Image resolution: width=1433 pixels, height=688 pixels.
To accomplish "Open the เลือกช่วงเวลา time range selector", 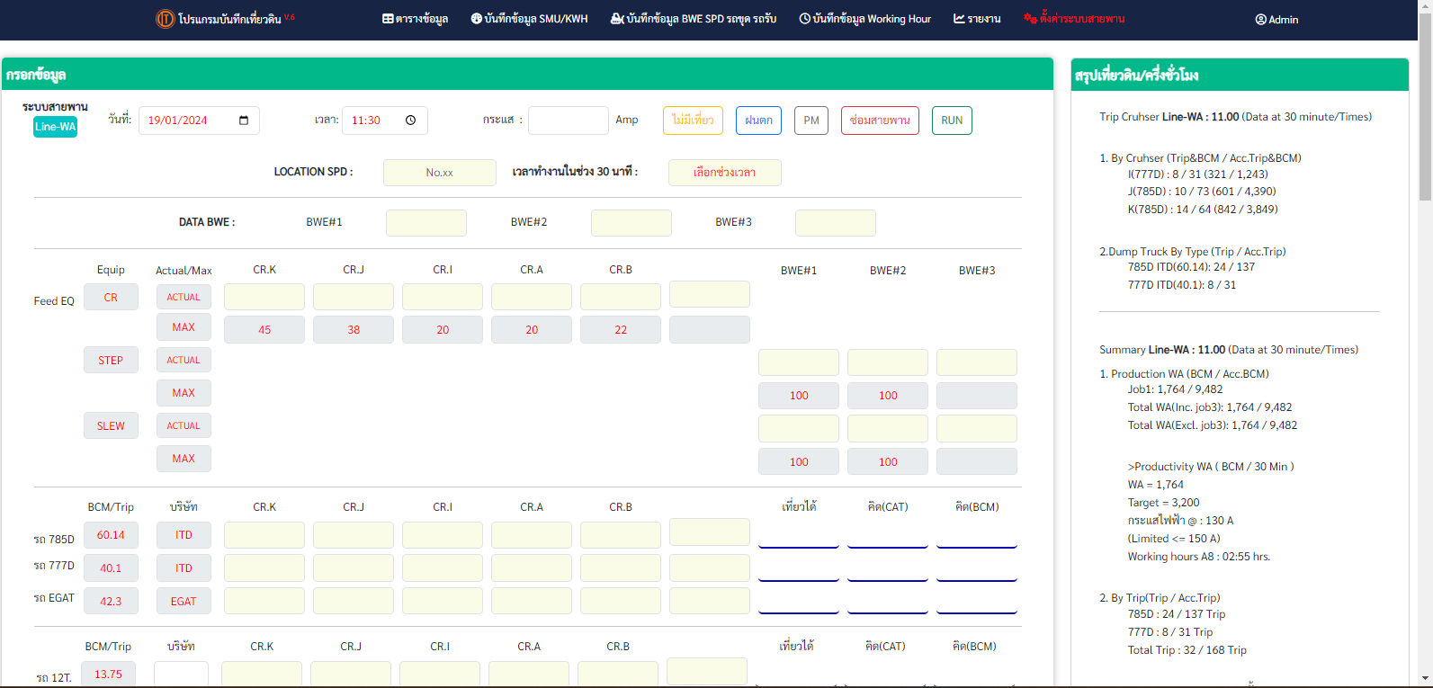I will 724,173.
